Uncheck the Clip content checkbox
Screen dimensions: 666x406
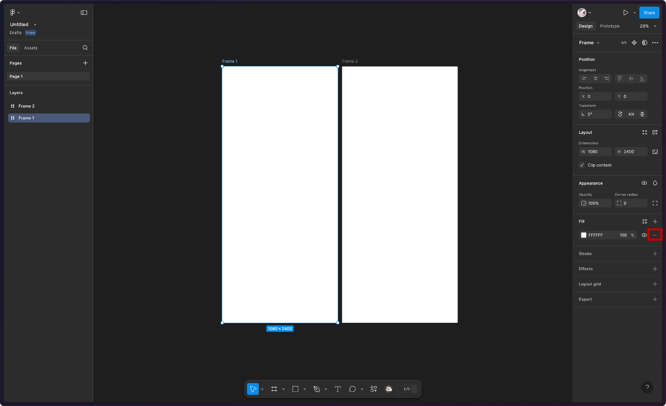[582, 165]
